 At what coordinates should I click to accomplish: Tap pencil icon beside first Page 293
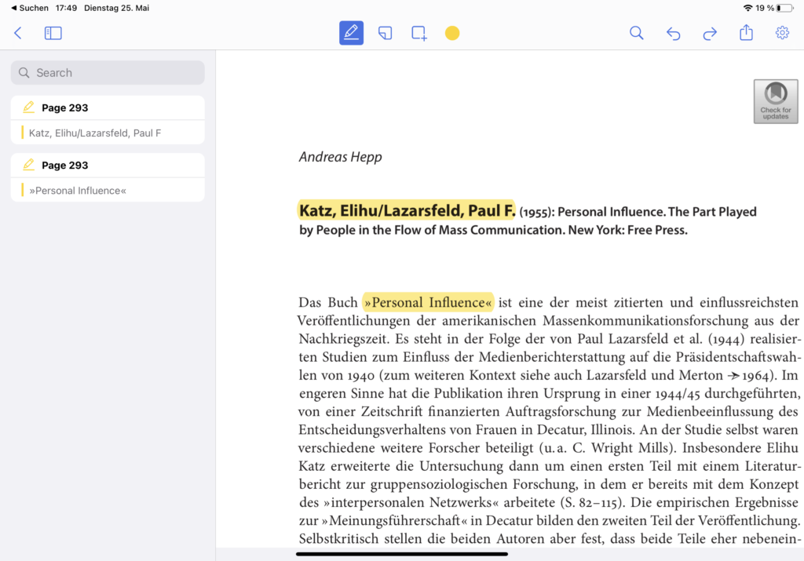pos(29,107)
